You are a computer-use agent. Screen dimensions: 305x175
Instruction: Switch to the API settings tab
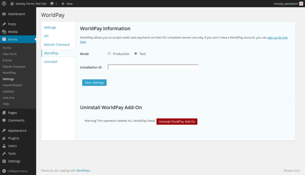pos(46,36)
